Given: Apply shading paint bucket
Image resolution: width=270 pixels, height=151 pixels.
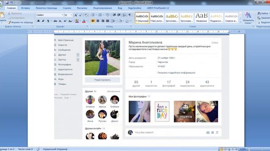Looking at the screenshot, I should click(x=120, y=21).
